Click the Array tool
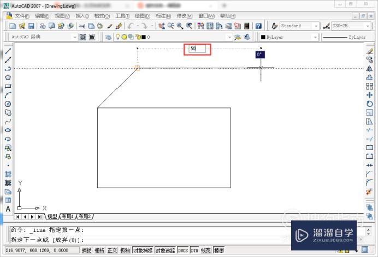378x257 pixels. coord(370,86)
